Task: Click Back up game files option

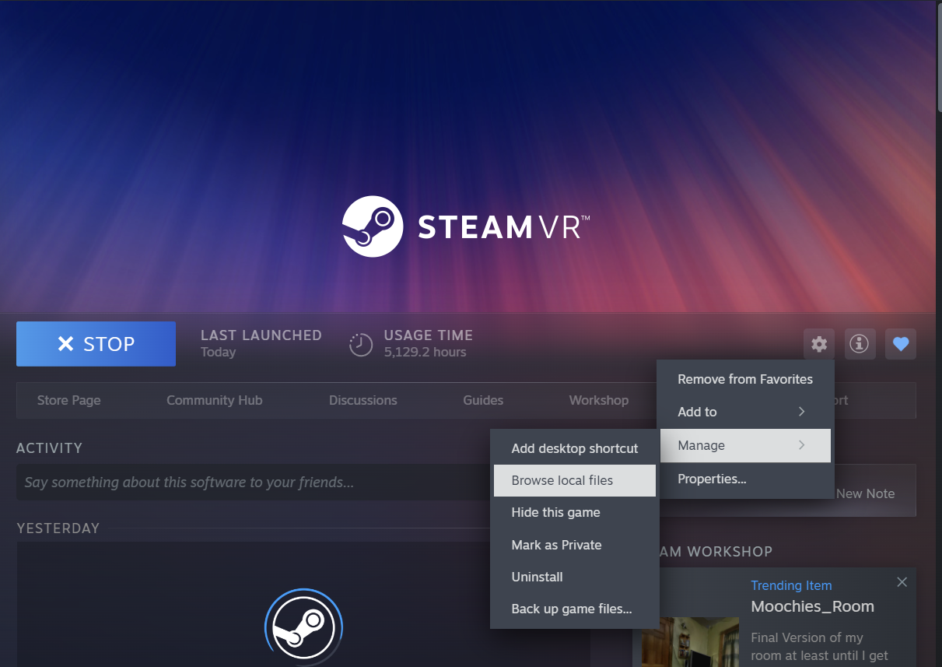Action: (x=571, y=609)
